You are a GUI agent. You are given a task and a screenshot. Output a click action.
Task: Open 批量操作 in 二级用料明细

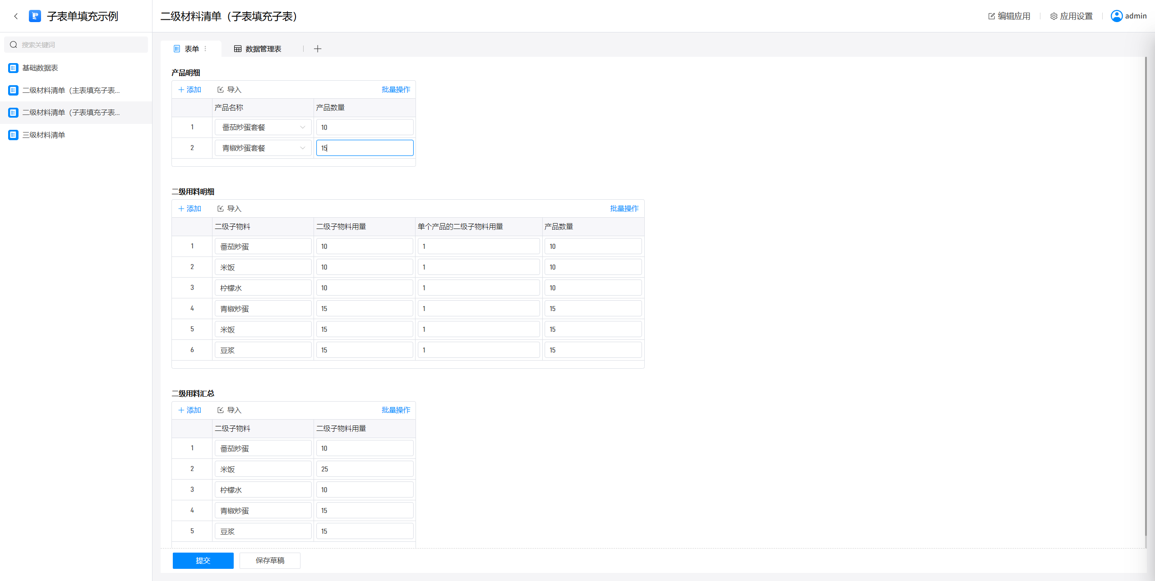[x=624, y=208]
